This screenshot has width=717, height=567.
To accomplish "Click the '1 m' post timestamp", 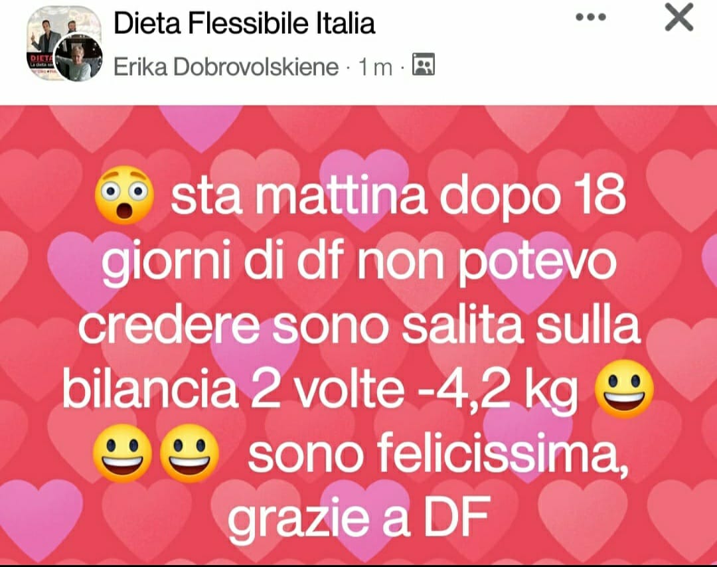I will [375, 68].
